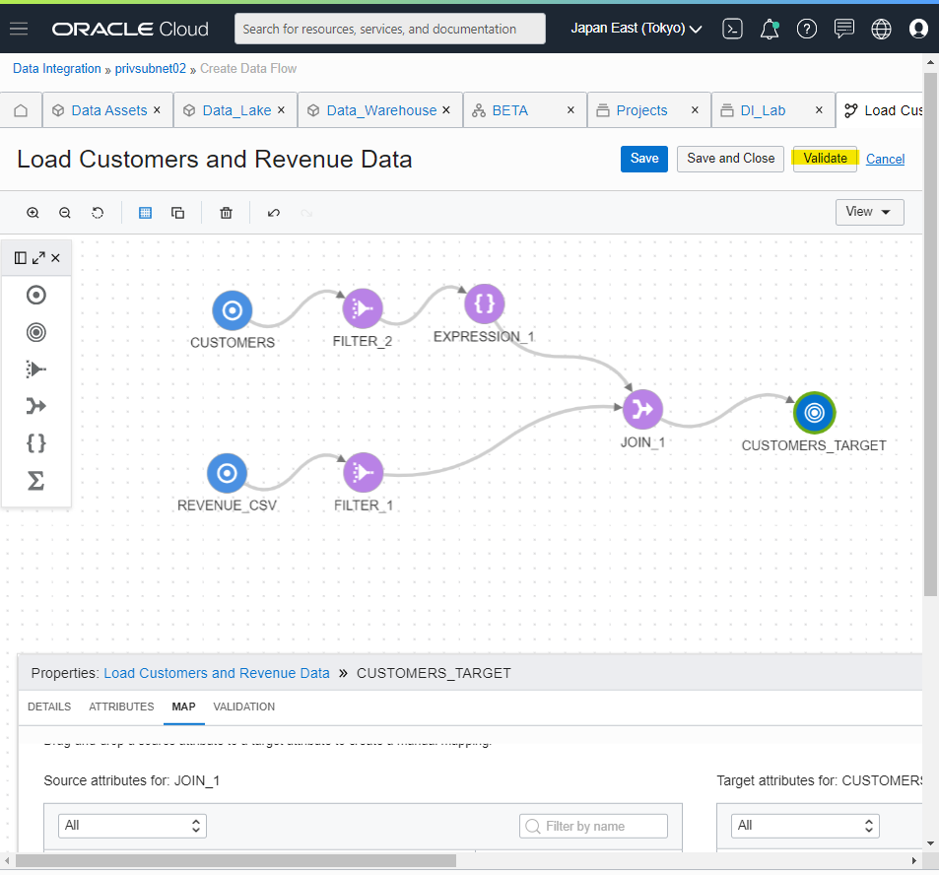Click the Cancel link
The width and height of the screenshot is (939, 875).
pyautogui.click(x=885, y=160)
